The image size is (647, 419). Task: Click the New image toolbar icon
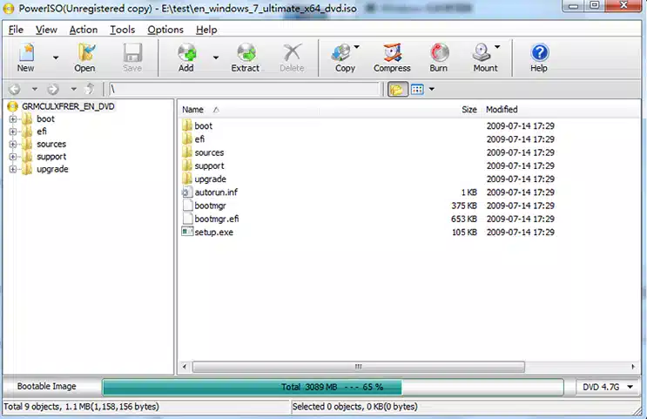(26, 57)
